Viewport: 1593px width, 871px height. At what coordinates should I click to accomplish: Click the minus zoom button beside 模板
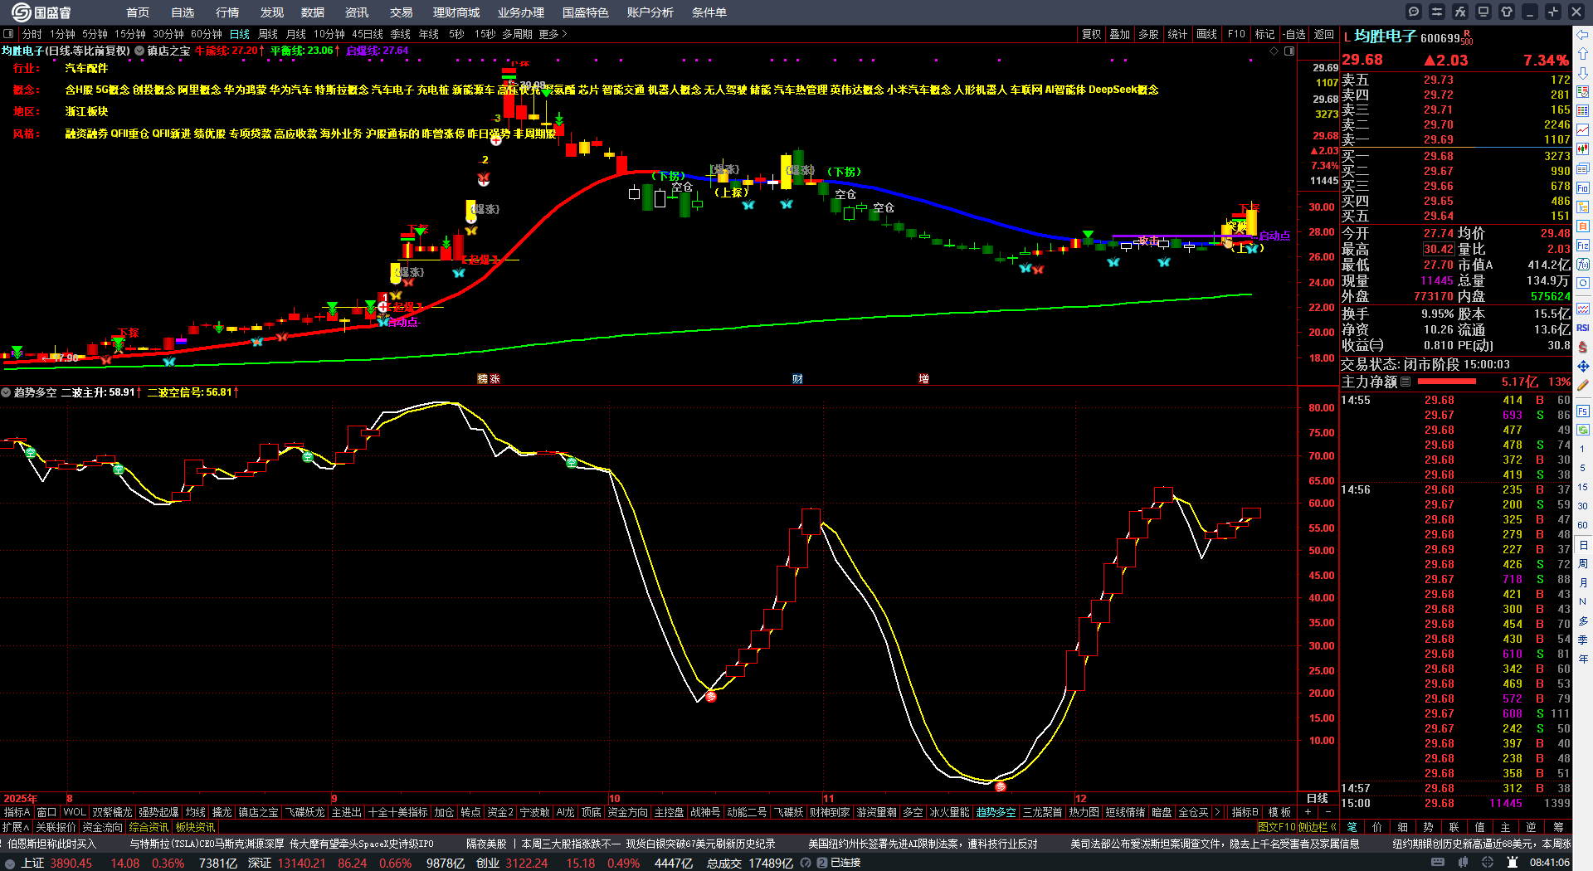(x=1327, y=812)
